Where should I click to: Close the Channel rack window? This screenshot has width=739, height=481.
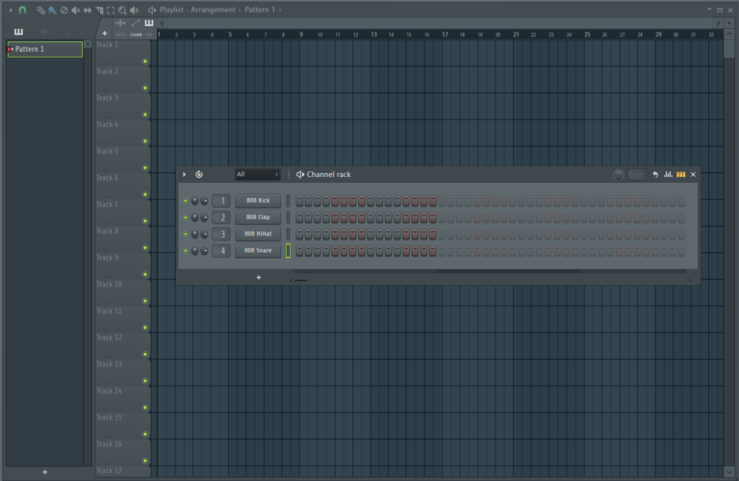click(x=693, y=175)
